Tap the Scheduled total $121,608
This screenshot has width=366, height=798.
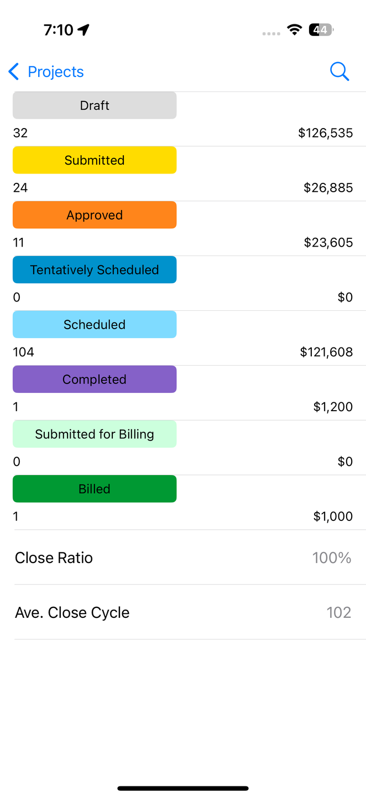coord(326,352)
